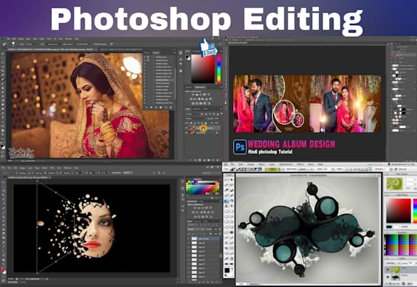Click the hue slider bar in bridal window

click(x=219, y=69)
